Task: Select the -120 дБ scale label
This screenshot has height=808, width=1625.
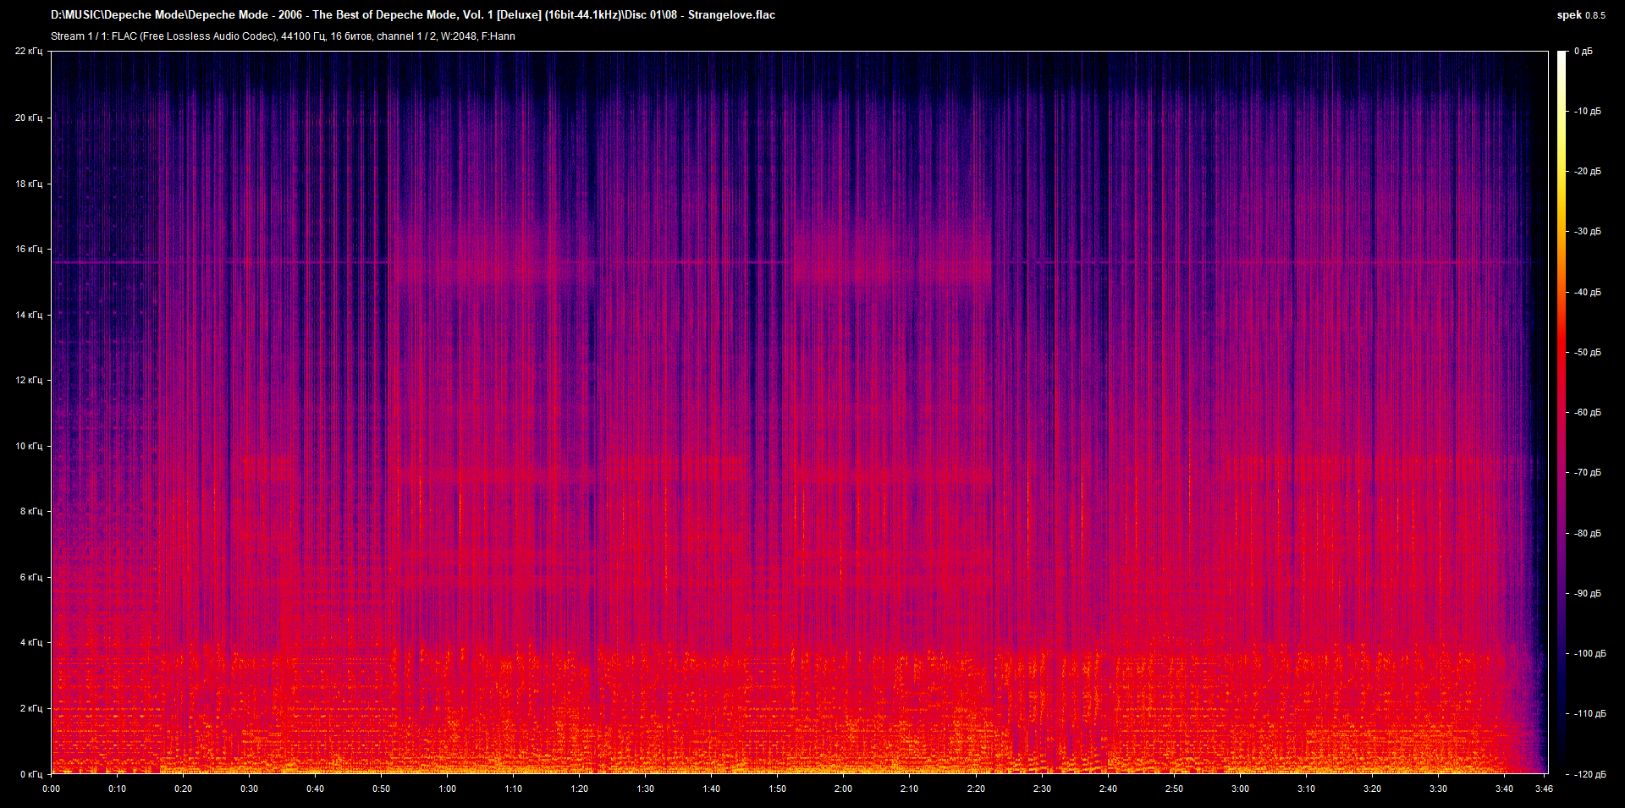Action: click(x=1589, y=774)
